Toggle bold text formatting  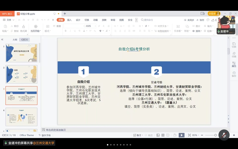pos(66,31)
